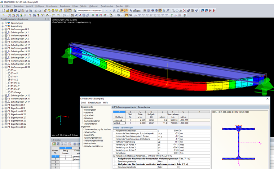Jump to the previous load case with the left arrow

(107, 10)
